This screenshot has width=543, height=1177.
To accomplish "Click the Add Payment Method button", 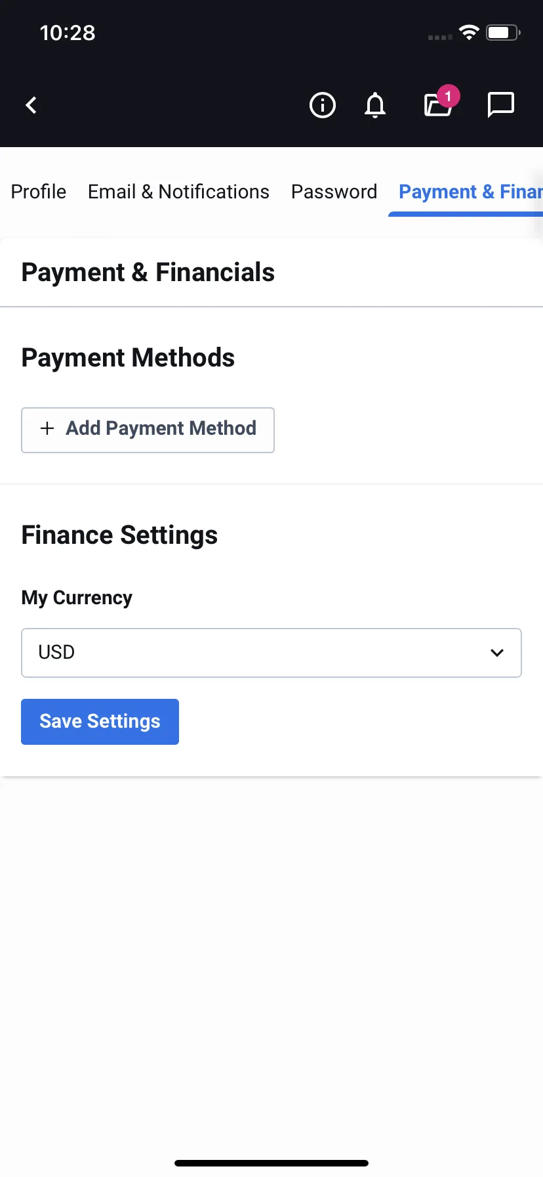I will pyautogui.click(x=148, y=430).
